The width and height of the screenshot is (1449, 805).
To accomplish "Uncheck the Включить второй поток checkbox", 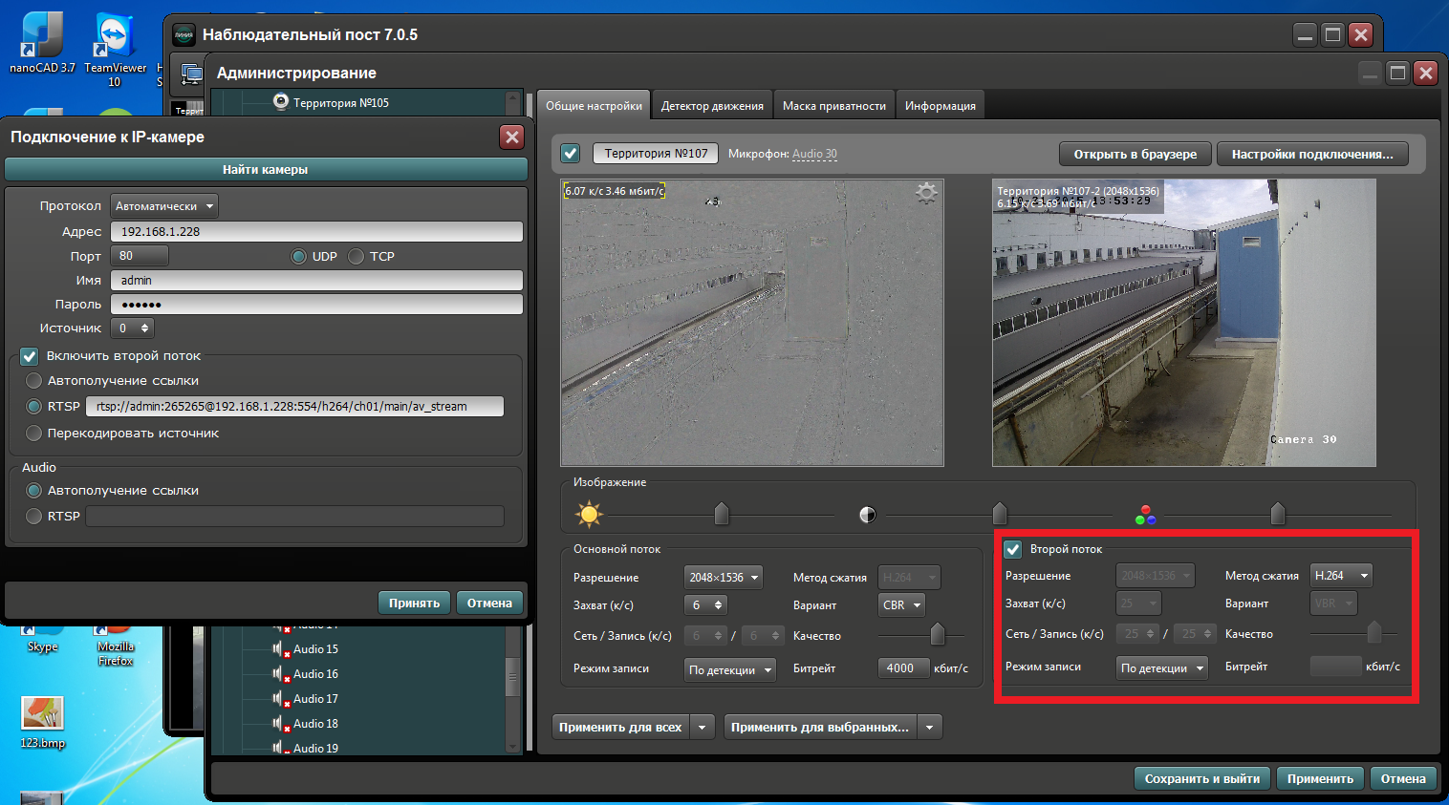I will tap(30, 356).
